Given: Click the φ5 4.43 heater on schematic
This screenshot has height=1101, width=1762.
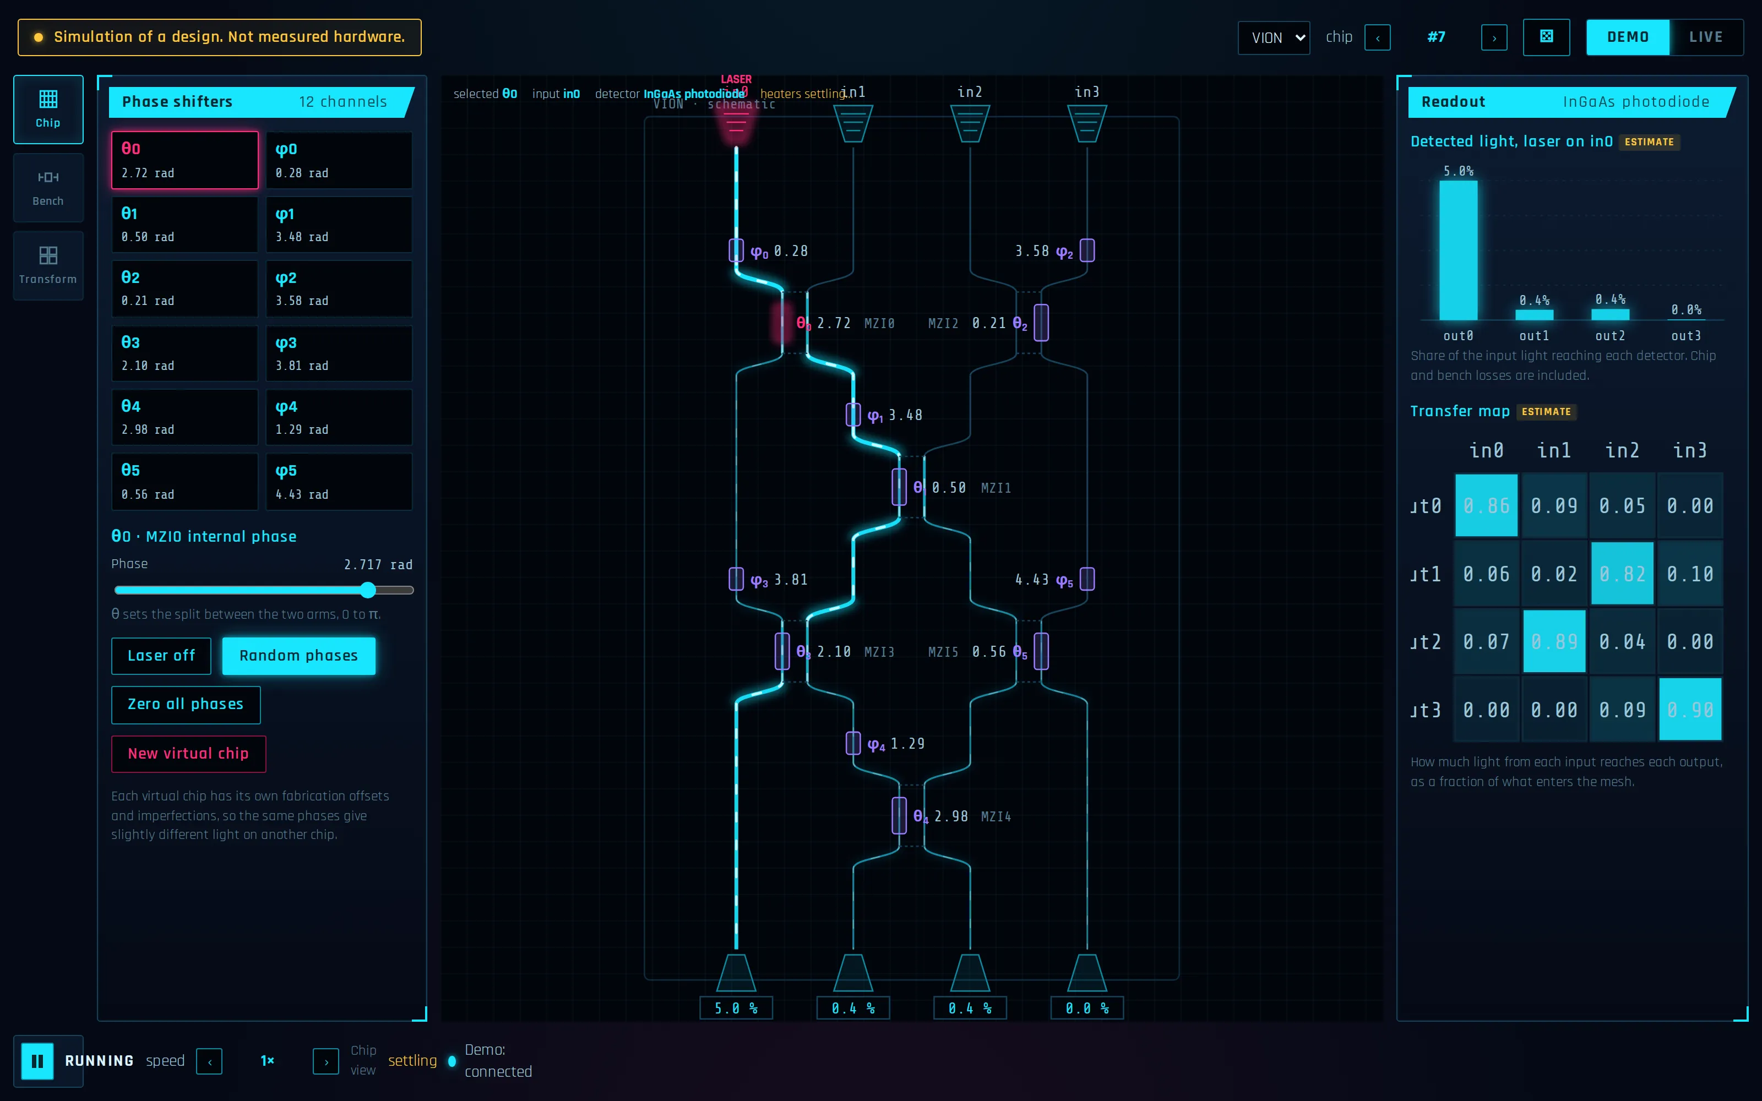Looking at the screenshot, I should [1087, 579].
